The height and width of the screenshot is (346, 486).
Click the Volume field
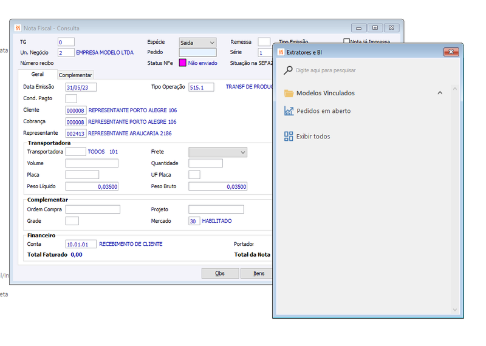point(92,163)
